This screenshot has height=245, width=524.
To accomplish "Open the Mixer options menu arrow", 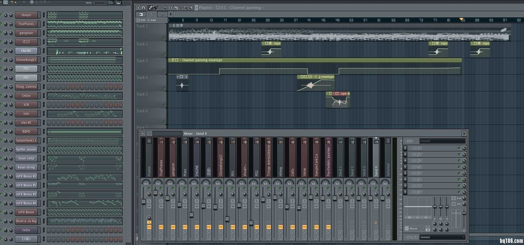I will 143,134.
